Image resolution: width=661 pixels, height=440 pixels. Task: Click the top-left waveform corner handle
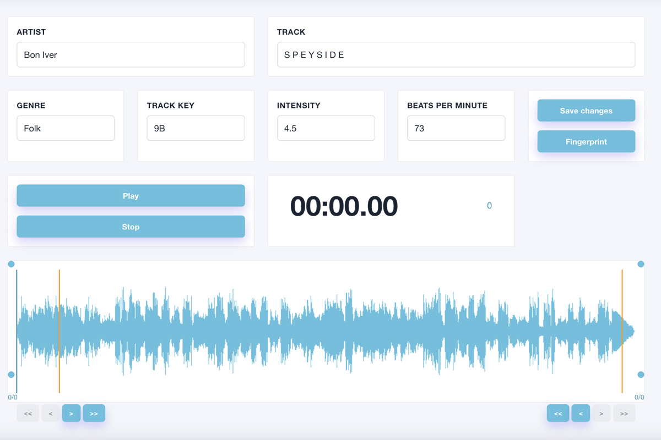click(x=11, y=264)
